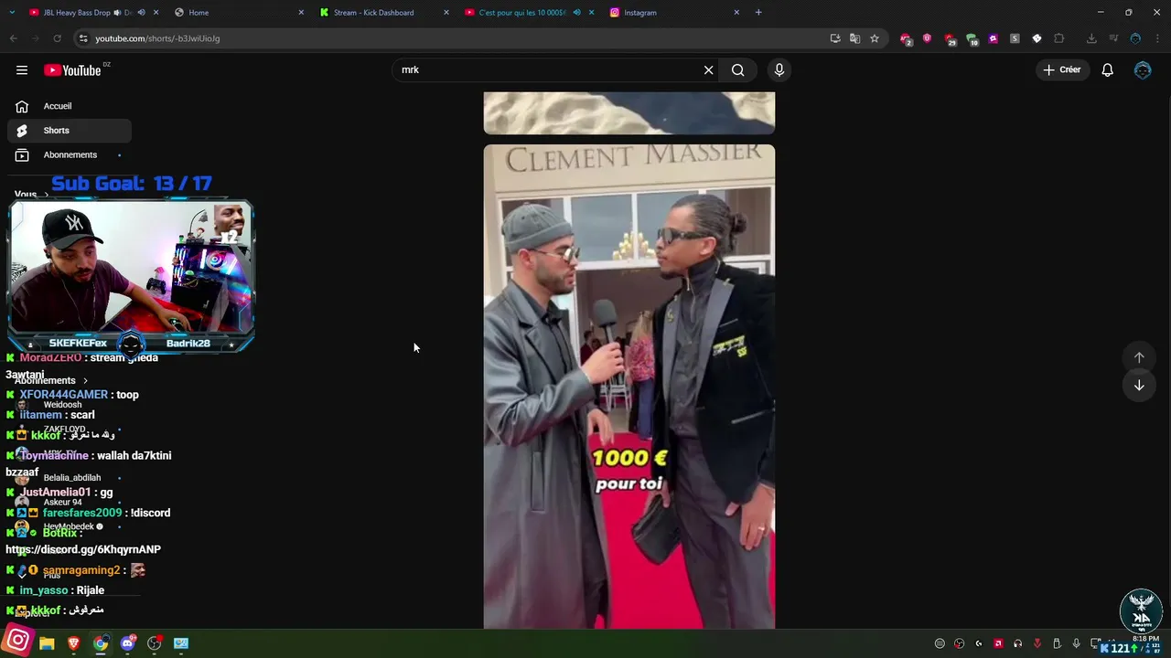Open the tab search dropdown arrow
Screen dimensions: 1171x658
click(x=12, y=13)
